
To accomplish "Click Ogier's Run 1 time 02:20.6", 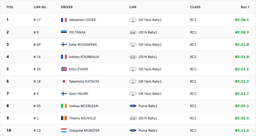I will tap(242, 20).
